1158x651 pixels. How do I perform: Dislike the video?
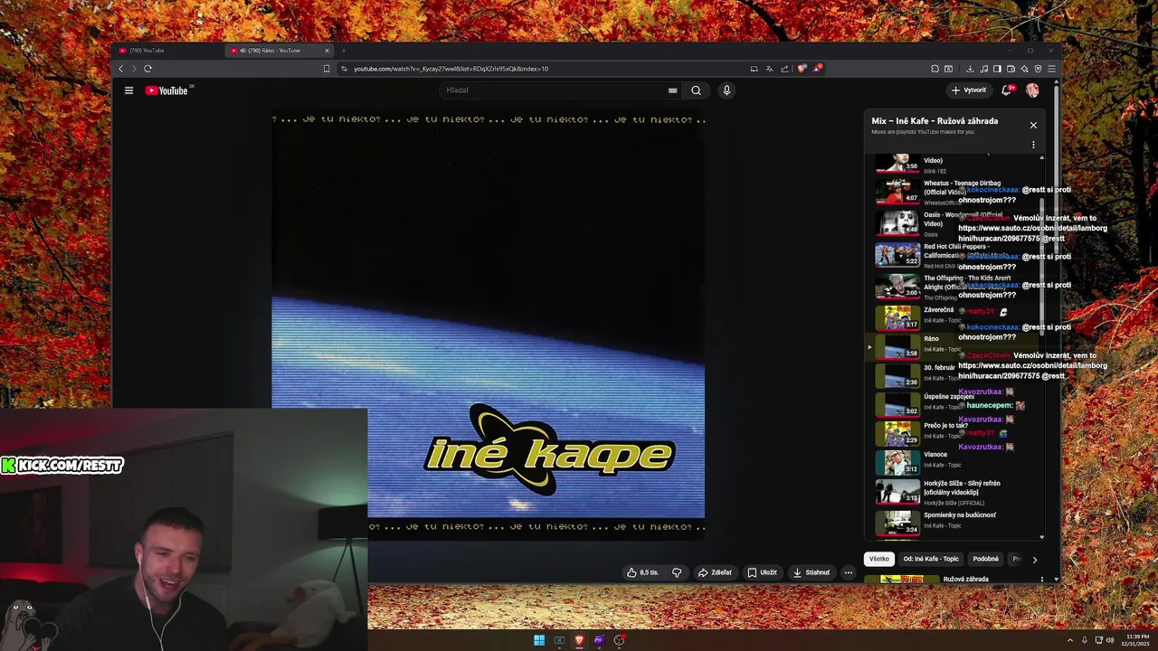[x=677, y=572]
